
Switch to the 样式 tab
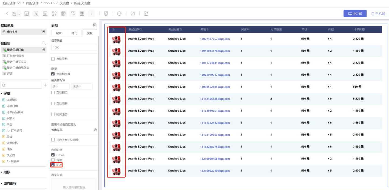(74, 33)
